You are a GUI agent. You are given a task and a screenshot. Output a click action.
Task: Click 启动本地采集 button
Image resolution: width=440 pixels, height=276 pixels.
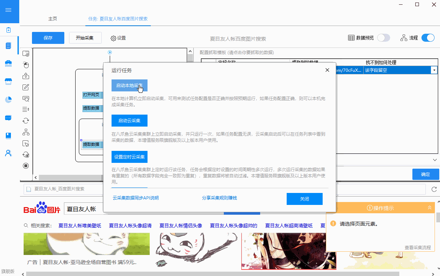[129, 86]
